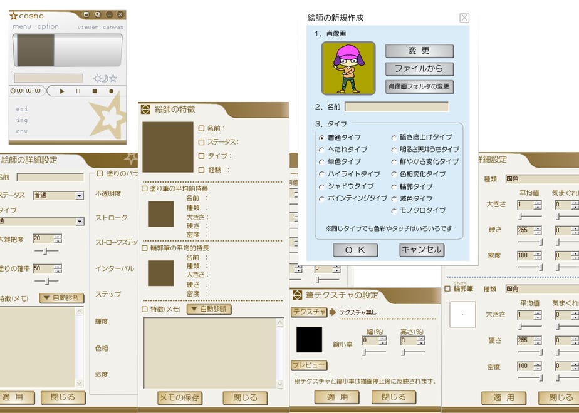
Task: Select the へたれタイプ radio button
Action: (321, 150)
